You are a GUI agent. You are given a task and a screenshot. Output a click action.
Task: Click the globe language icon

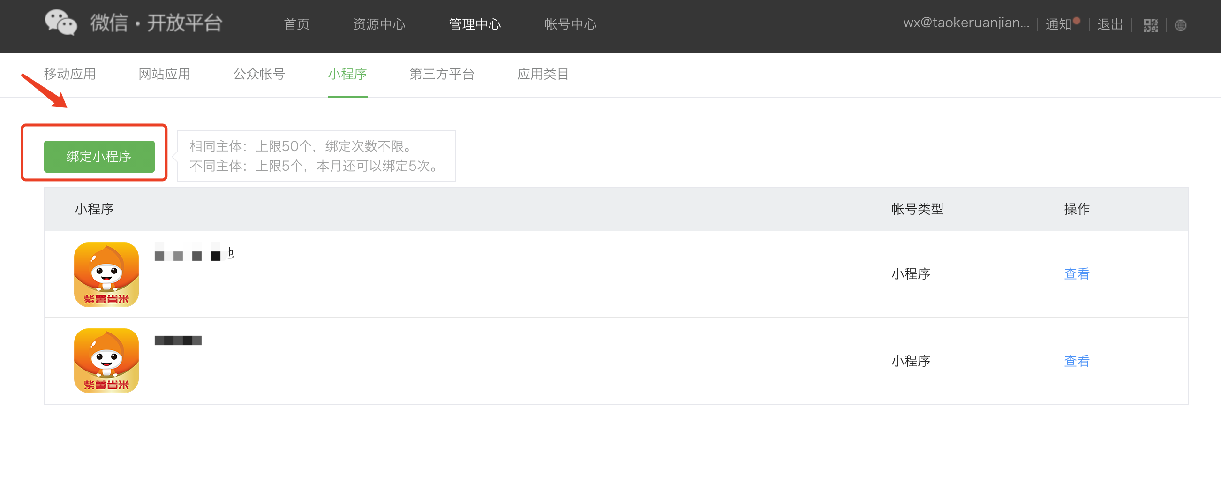(x=1180, y=25)
